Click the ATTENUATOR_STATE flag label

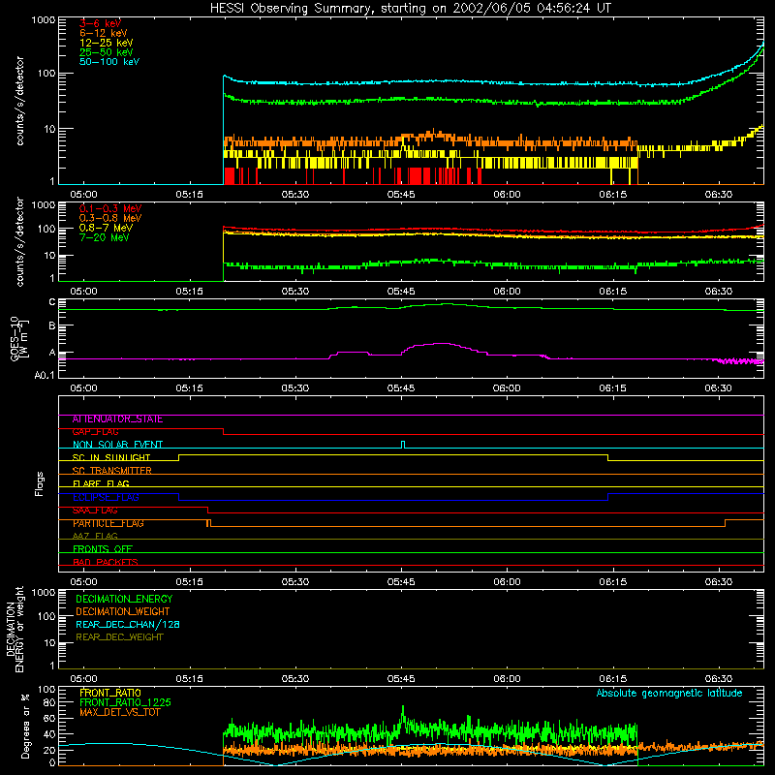click(x=117, y=419)
